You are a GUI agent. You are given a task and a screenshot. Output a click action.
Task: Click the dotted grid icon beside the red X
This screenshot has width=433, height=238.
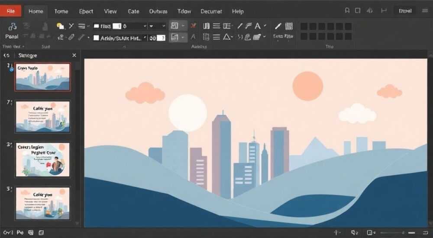pos(206,37)
